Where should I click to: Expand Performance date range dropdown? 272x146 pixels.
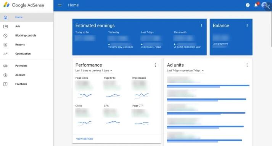coord(94,71)
